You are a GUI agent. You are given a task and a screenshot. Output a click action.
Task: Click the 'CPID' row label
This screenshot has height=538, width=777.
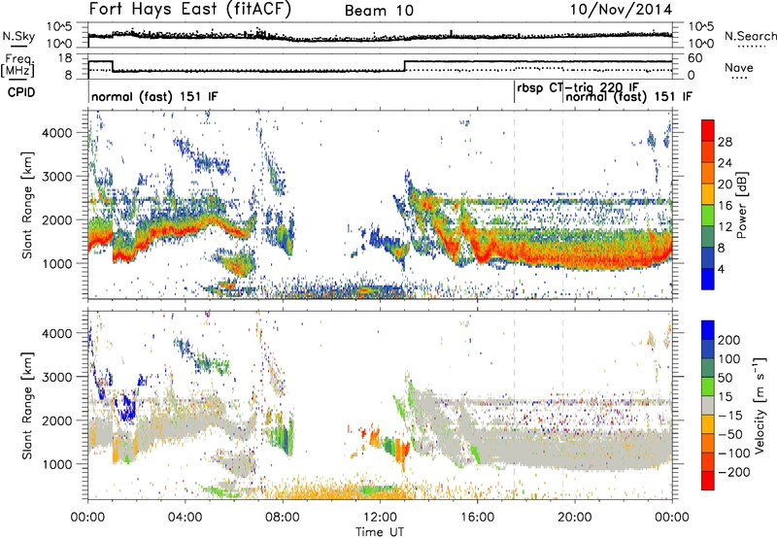(x=20, y=92)
